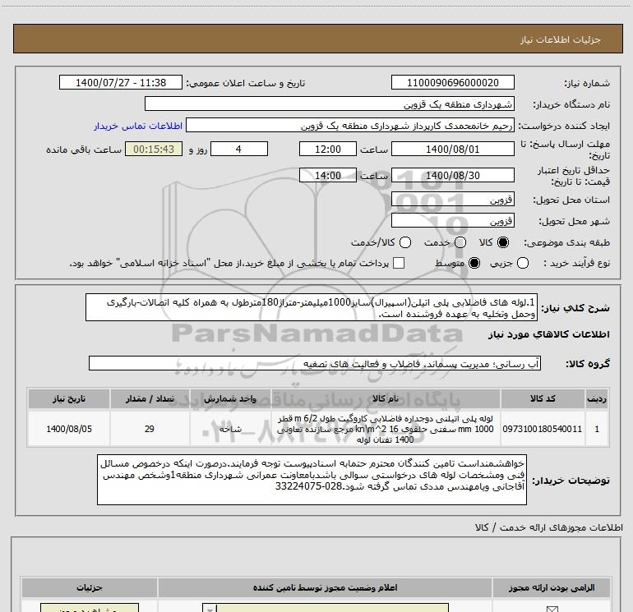Click the public announcement date field
The width and height of the screenshot is (633, 612).
pyautogui.click(x=121, y=82)
